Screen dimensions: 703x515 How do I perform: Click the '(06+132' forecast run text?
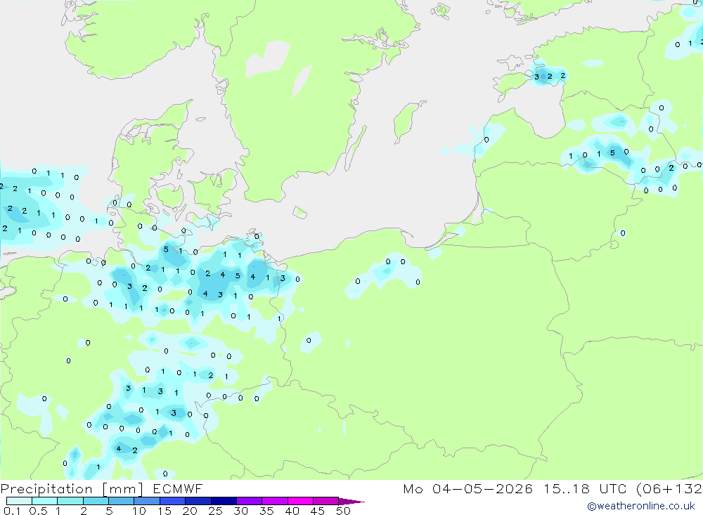669,489
